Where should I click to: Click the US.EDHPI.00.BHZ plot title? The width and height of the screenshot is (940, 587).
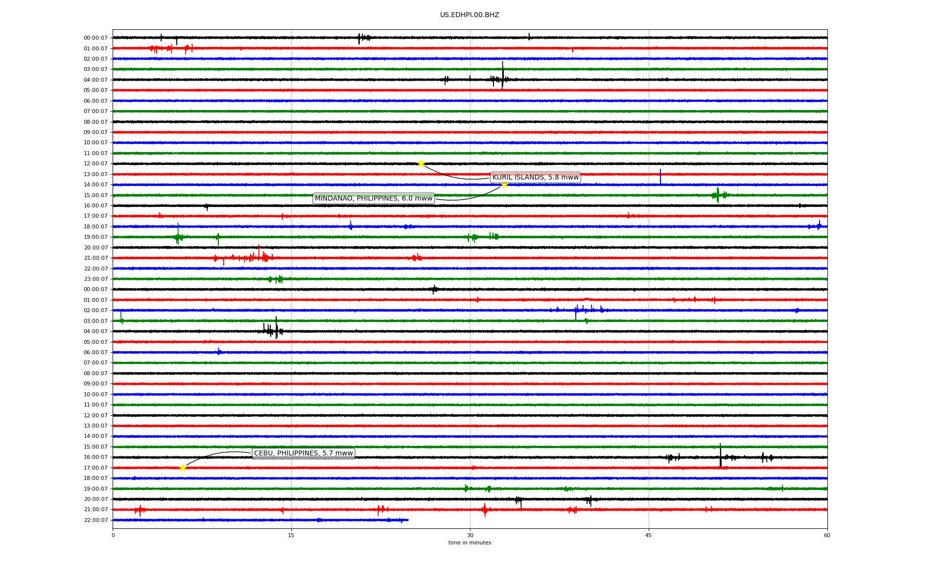pyautogui.click(x=470, y=15)
